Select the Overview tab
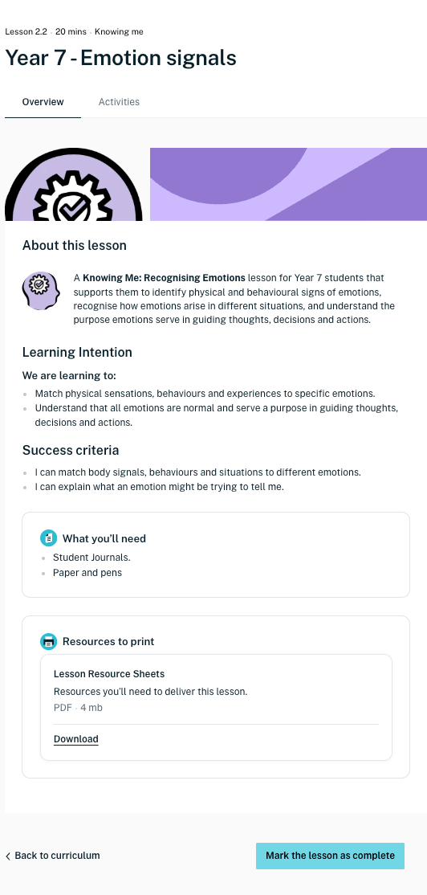Screen dimensions: 427x895 tap(43, 102)
